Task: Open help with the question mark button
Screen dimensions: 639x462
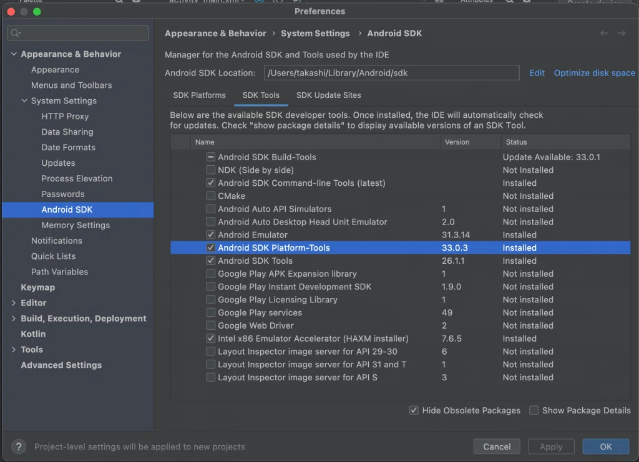Action: point(19,446)
